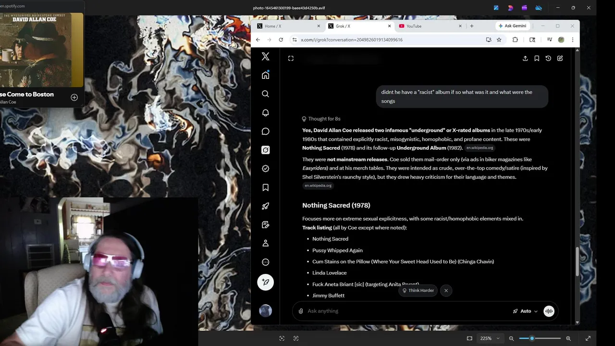
Task: Enter fullscreen in the photo viewer
Action: click(x=588, y=338)
